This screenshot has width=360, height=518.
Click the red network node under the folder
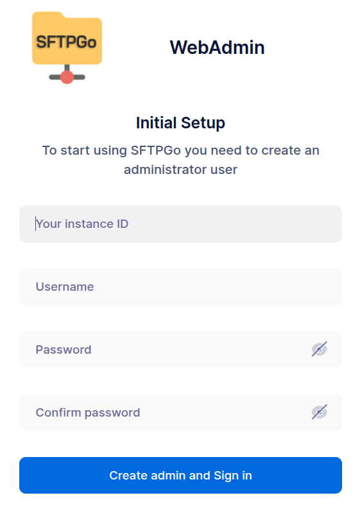click(67, 77)
